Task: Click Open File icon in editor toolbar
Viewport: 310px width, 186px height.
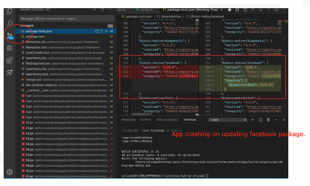Action: pyautogui.click(x=245, y=10)
